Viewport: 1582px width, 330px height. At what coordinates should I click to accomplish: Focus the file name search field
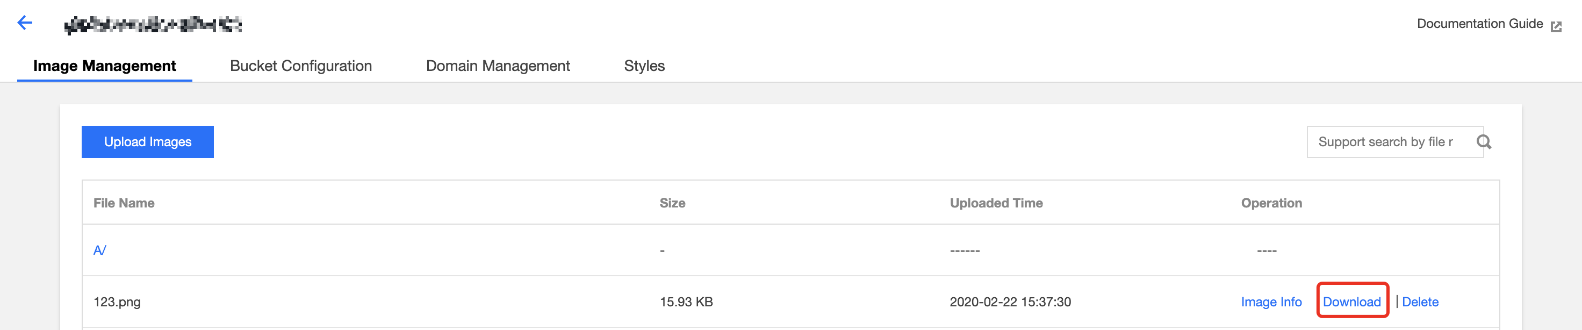pyautogui.click(x=1388, y=142)
